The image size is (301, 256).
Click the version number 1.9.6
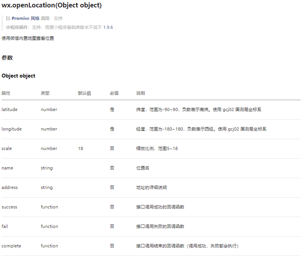click(108, 27)
